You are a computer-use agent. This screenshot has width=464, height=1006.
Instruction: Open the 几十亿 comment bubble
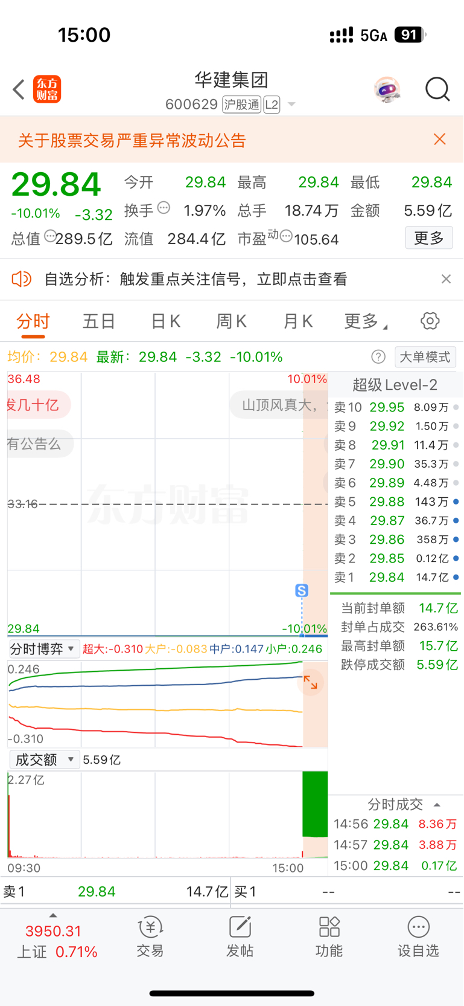click(37, 405)
